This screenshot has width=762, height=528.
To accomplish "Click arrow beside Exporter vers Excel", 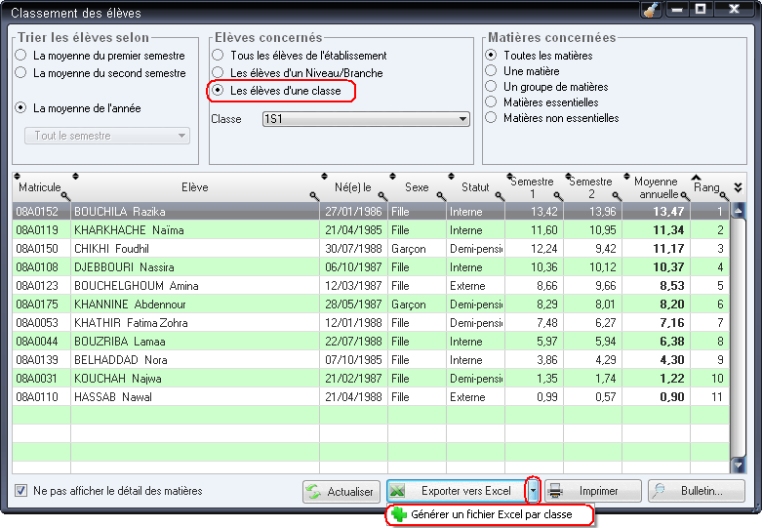I will click(x=533, y=491).
